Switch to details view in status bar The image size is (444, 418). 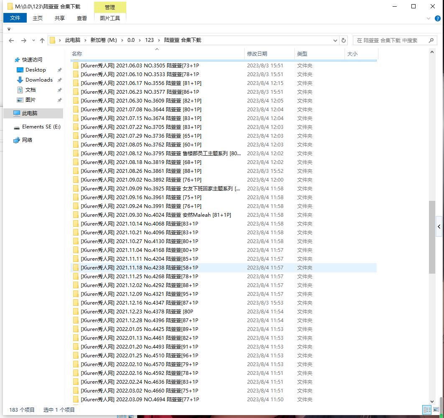tap(427, 410)
